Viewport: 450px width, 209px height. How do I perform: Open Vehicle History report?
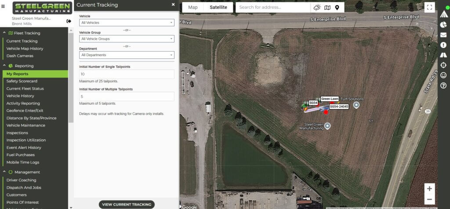(20, 96)
